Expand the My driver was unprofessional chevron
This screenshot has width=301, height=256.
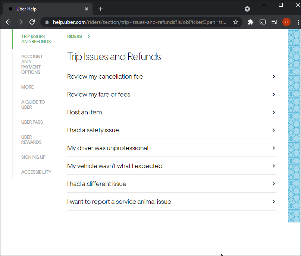coord(273,148)
